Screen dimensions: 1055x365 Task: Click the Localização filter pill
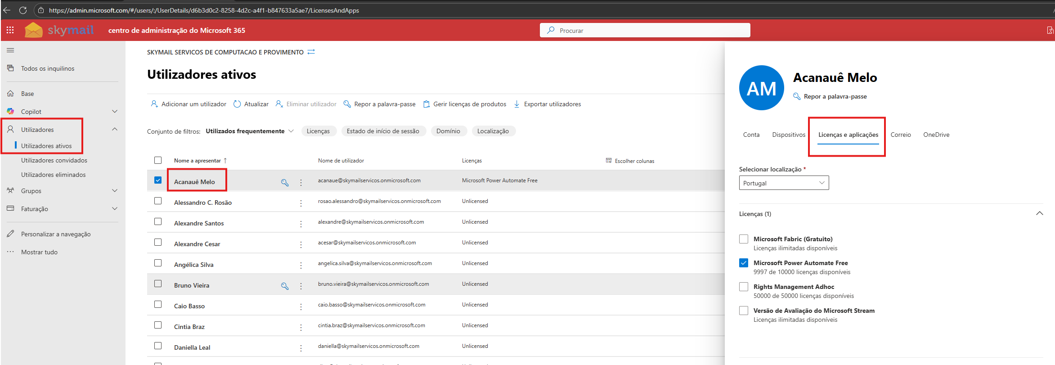tap(493, 131)
